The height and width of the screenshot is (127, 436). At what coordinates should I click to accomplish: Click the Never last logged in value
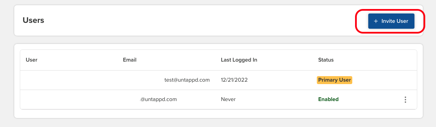coord(228,99)
